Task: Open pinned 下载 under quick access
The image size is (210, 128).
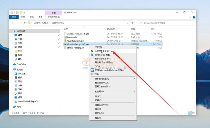Action: (x=20, y=39)
